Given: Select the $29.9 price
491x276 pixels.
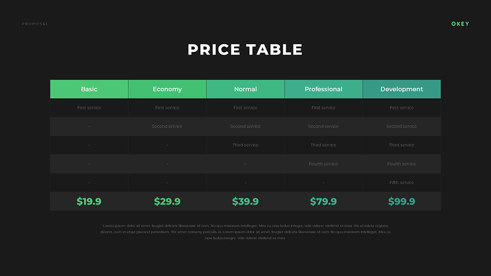Looking at the screenshot, I should (167, 201).
